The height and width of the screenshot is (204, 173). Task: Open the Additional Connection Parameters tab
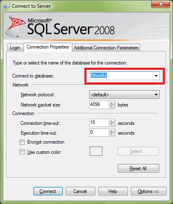(106, 48)
